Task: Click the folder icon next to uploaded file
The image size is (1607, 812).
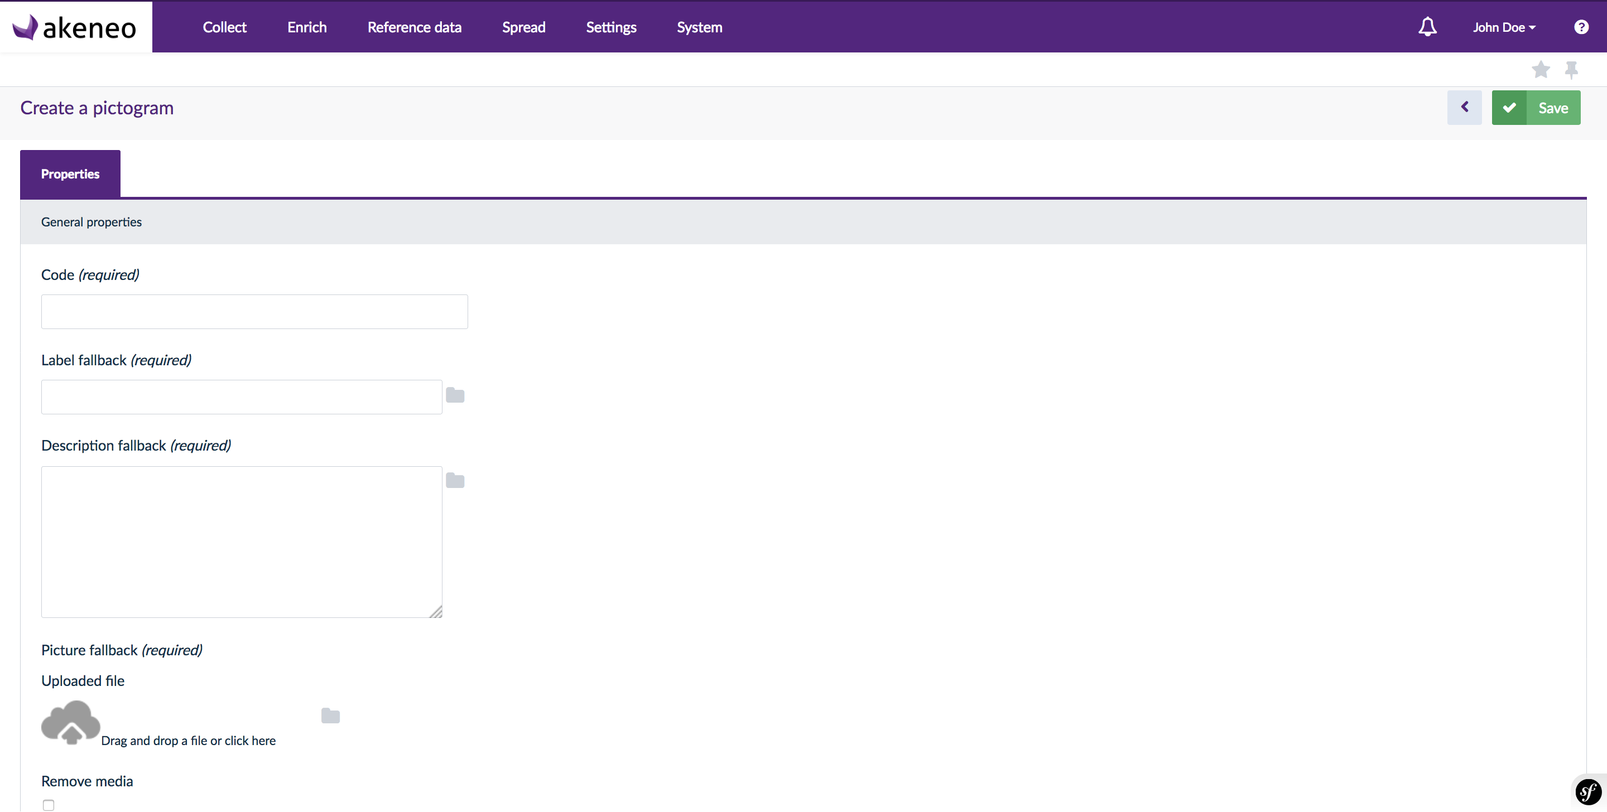Action: click(330, 714)
